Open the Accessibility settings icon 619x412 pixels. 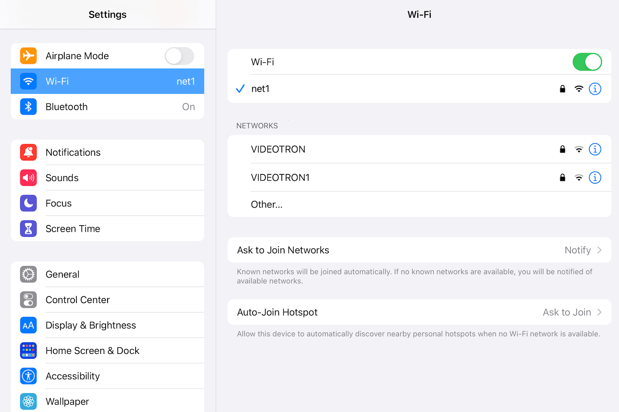pyautogui.click(x=28, y=376)
